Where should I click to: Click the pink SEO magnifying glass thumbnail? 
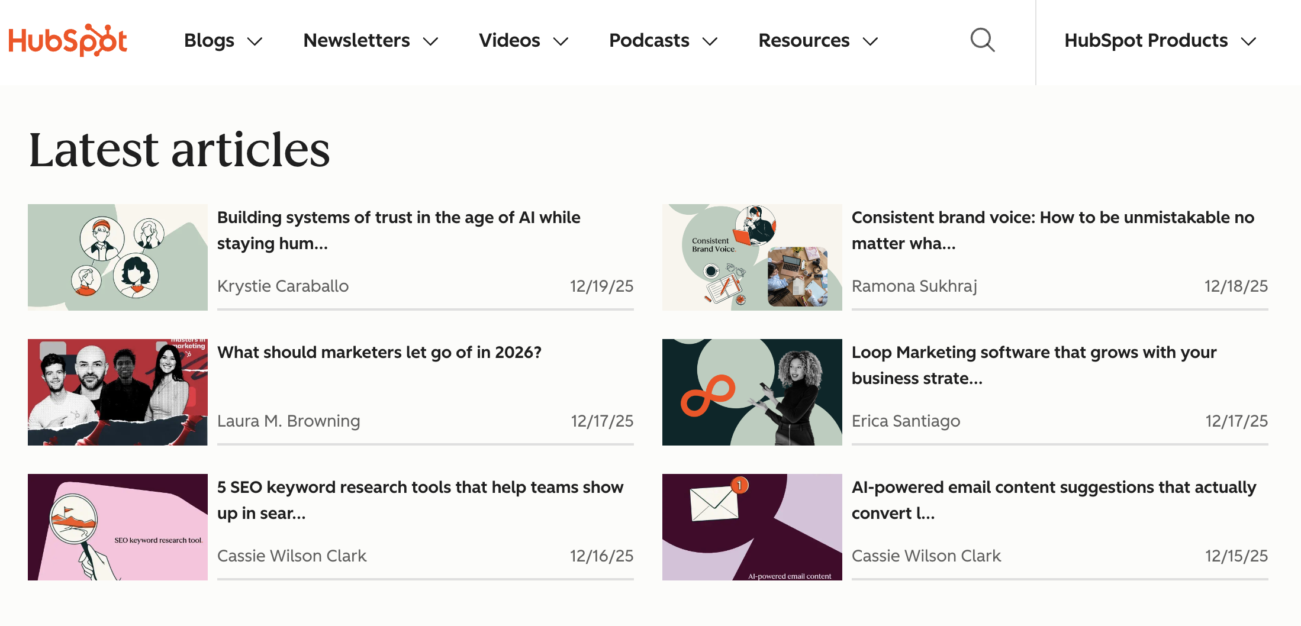118,527
